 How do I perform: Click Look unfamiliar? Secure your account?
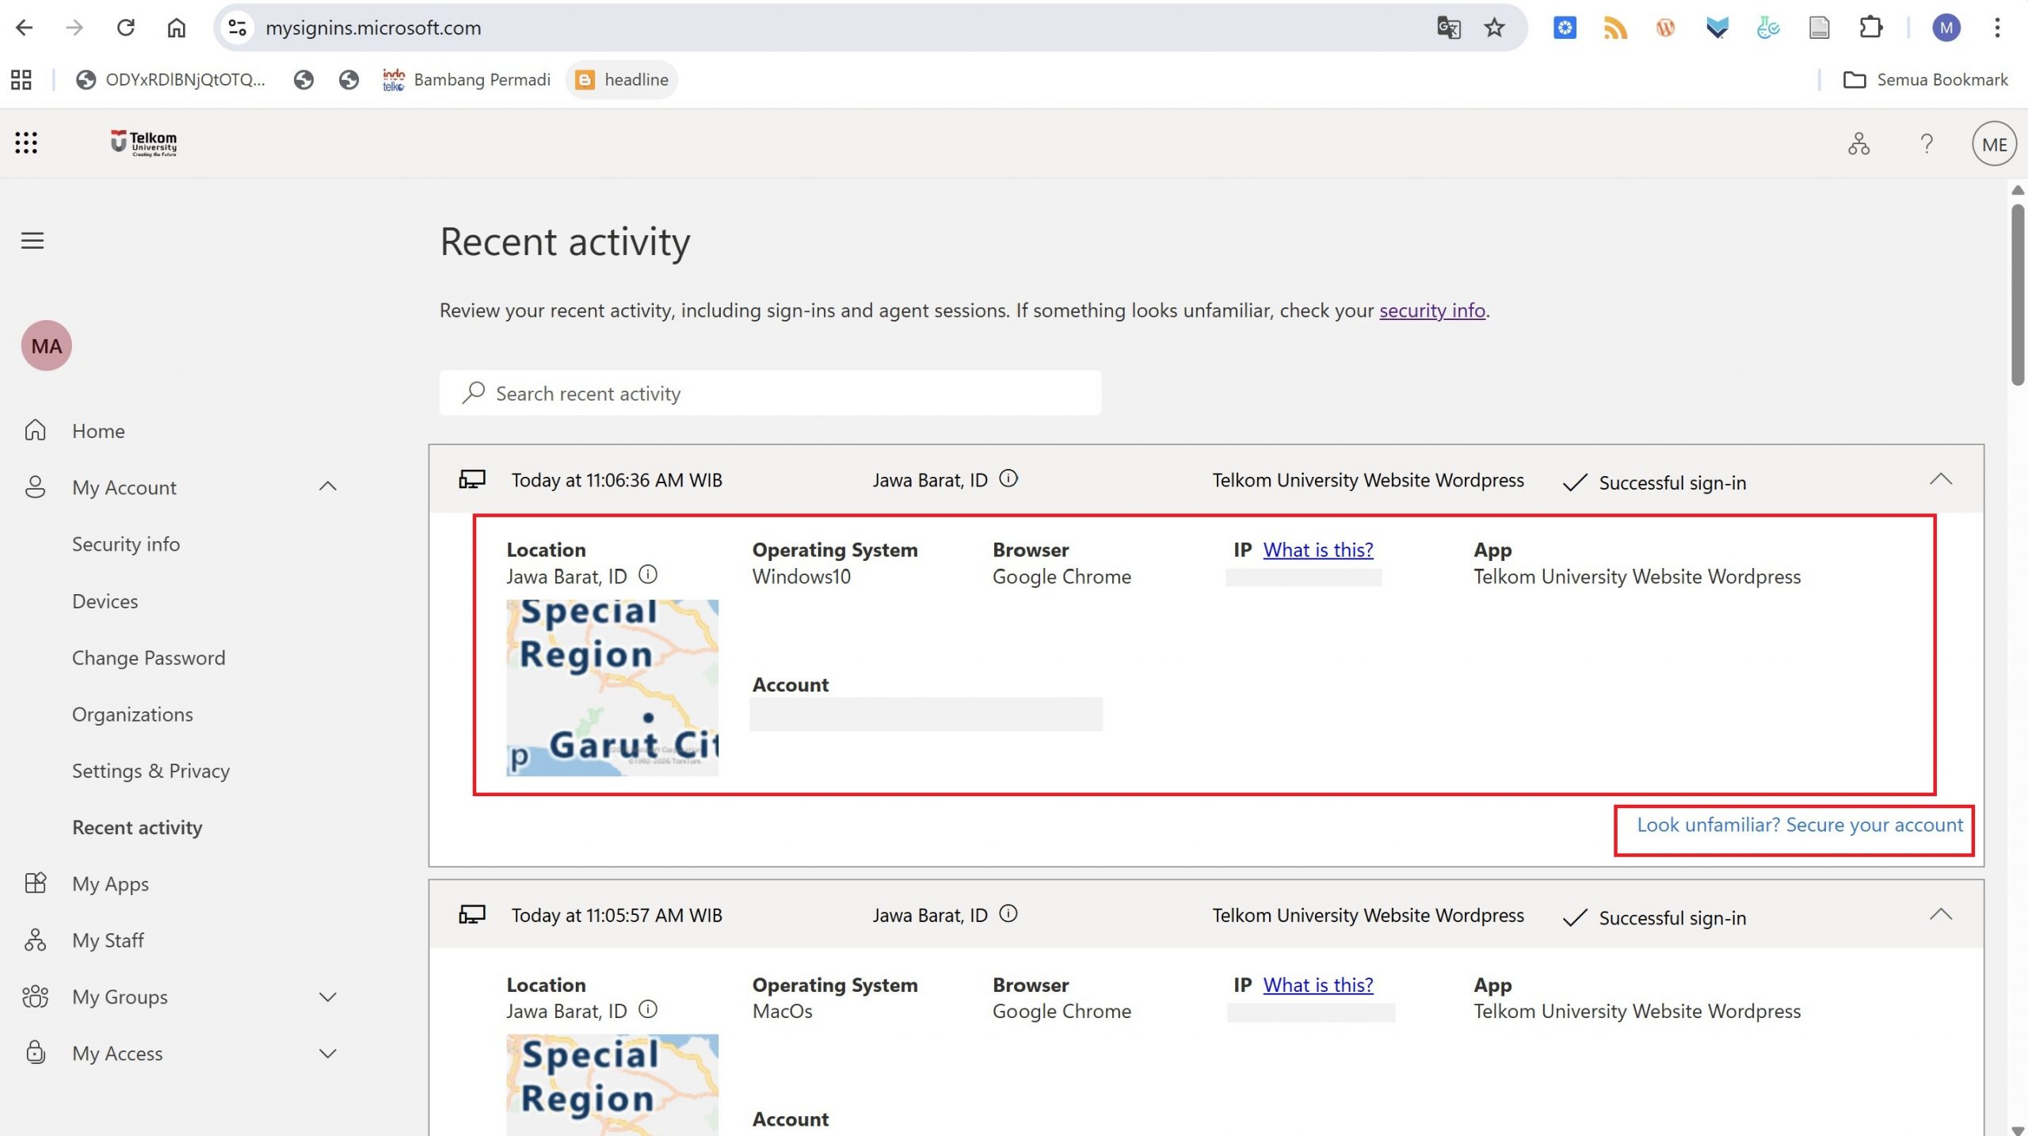coord(1799,825)
